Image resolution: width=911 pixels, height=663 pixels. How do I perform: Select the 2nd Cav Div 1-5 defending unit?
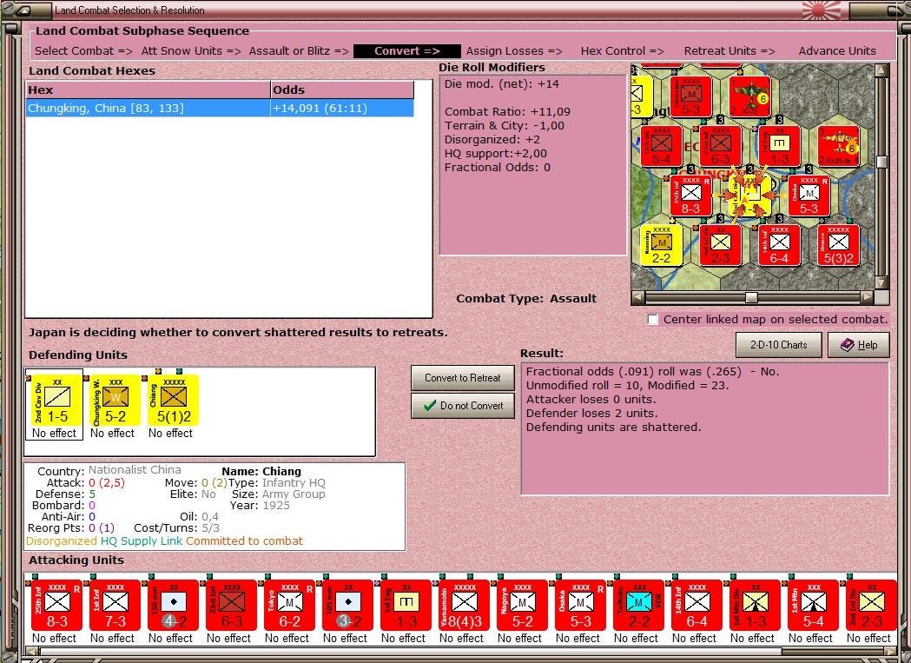(x=57, y=400)
